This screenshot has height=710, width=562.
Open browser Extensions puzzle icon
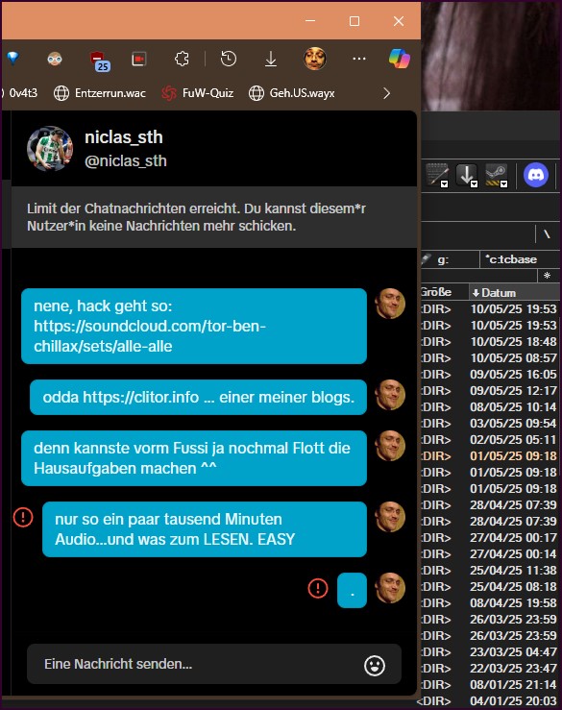tap(182, 59)
